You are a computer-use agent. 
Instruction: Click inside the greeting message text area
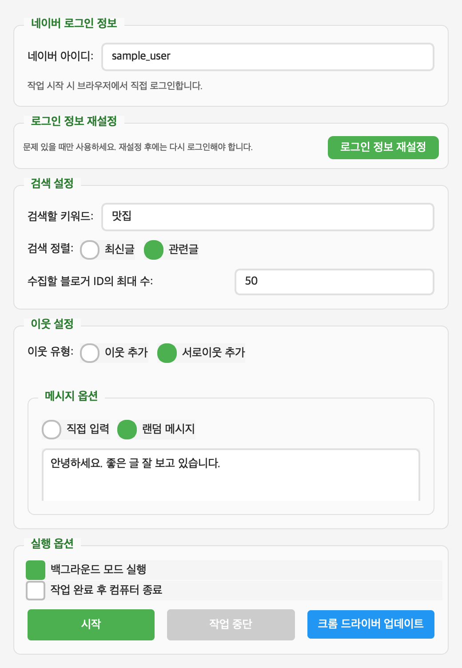pos(231,474)
